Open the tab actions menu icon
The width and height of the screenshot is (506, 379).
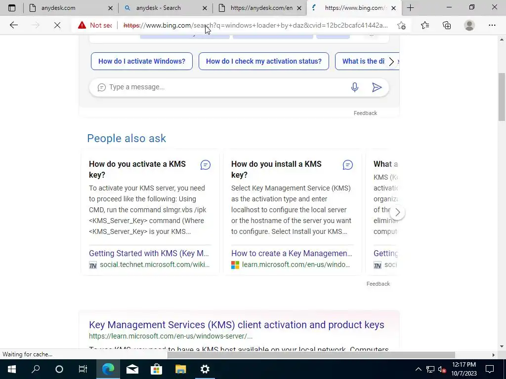point(12,8)
